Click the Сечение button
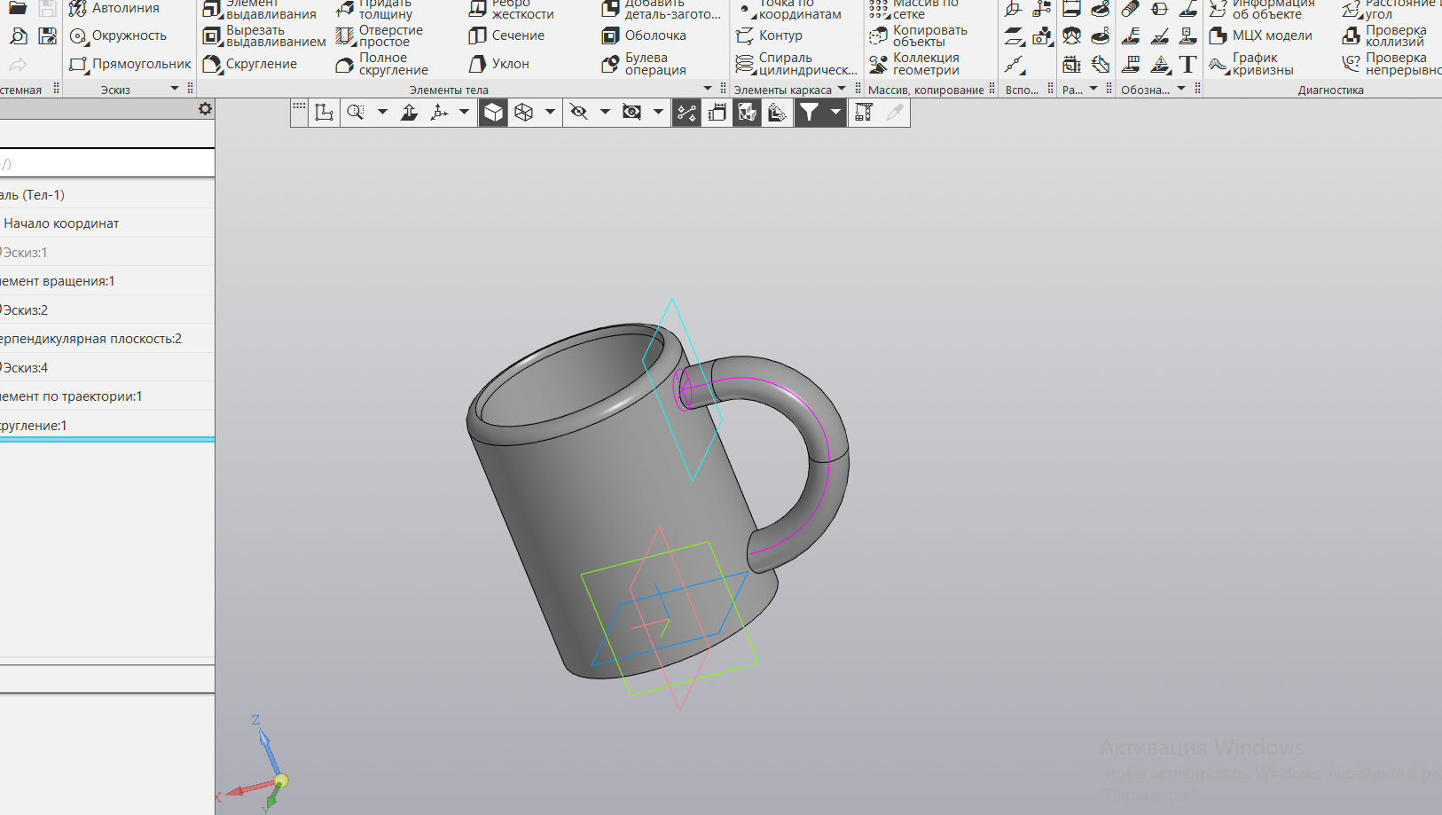The image size is (1442, 815). tap(506, 36)
